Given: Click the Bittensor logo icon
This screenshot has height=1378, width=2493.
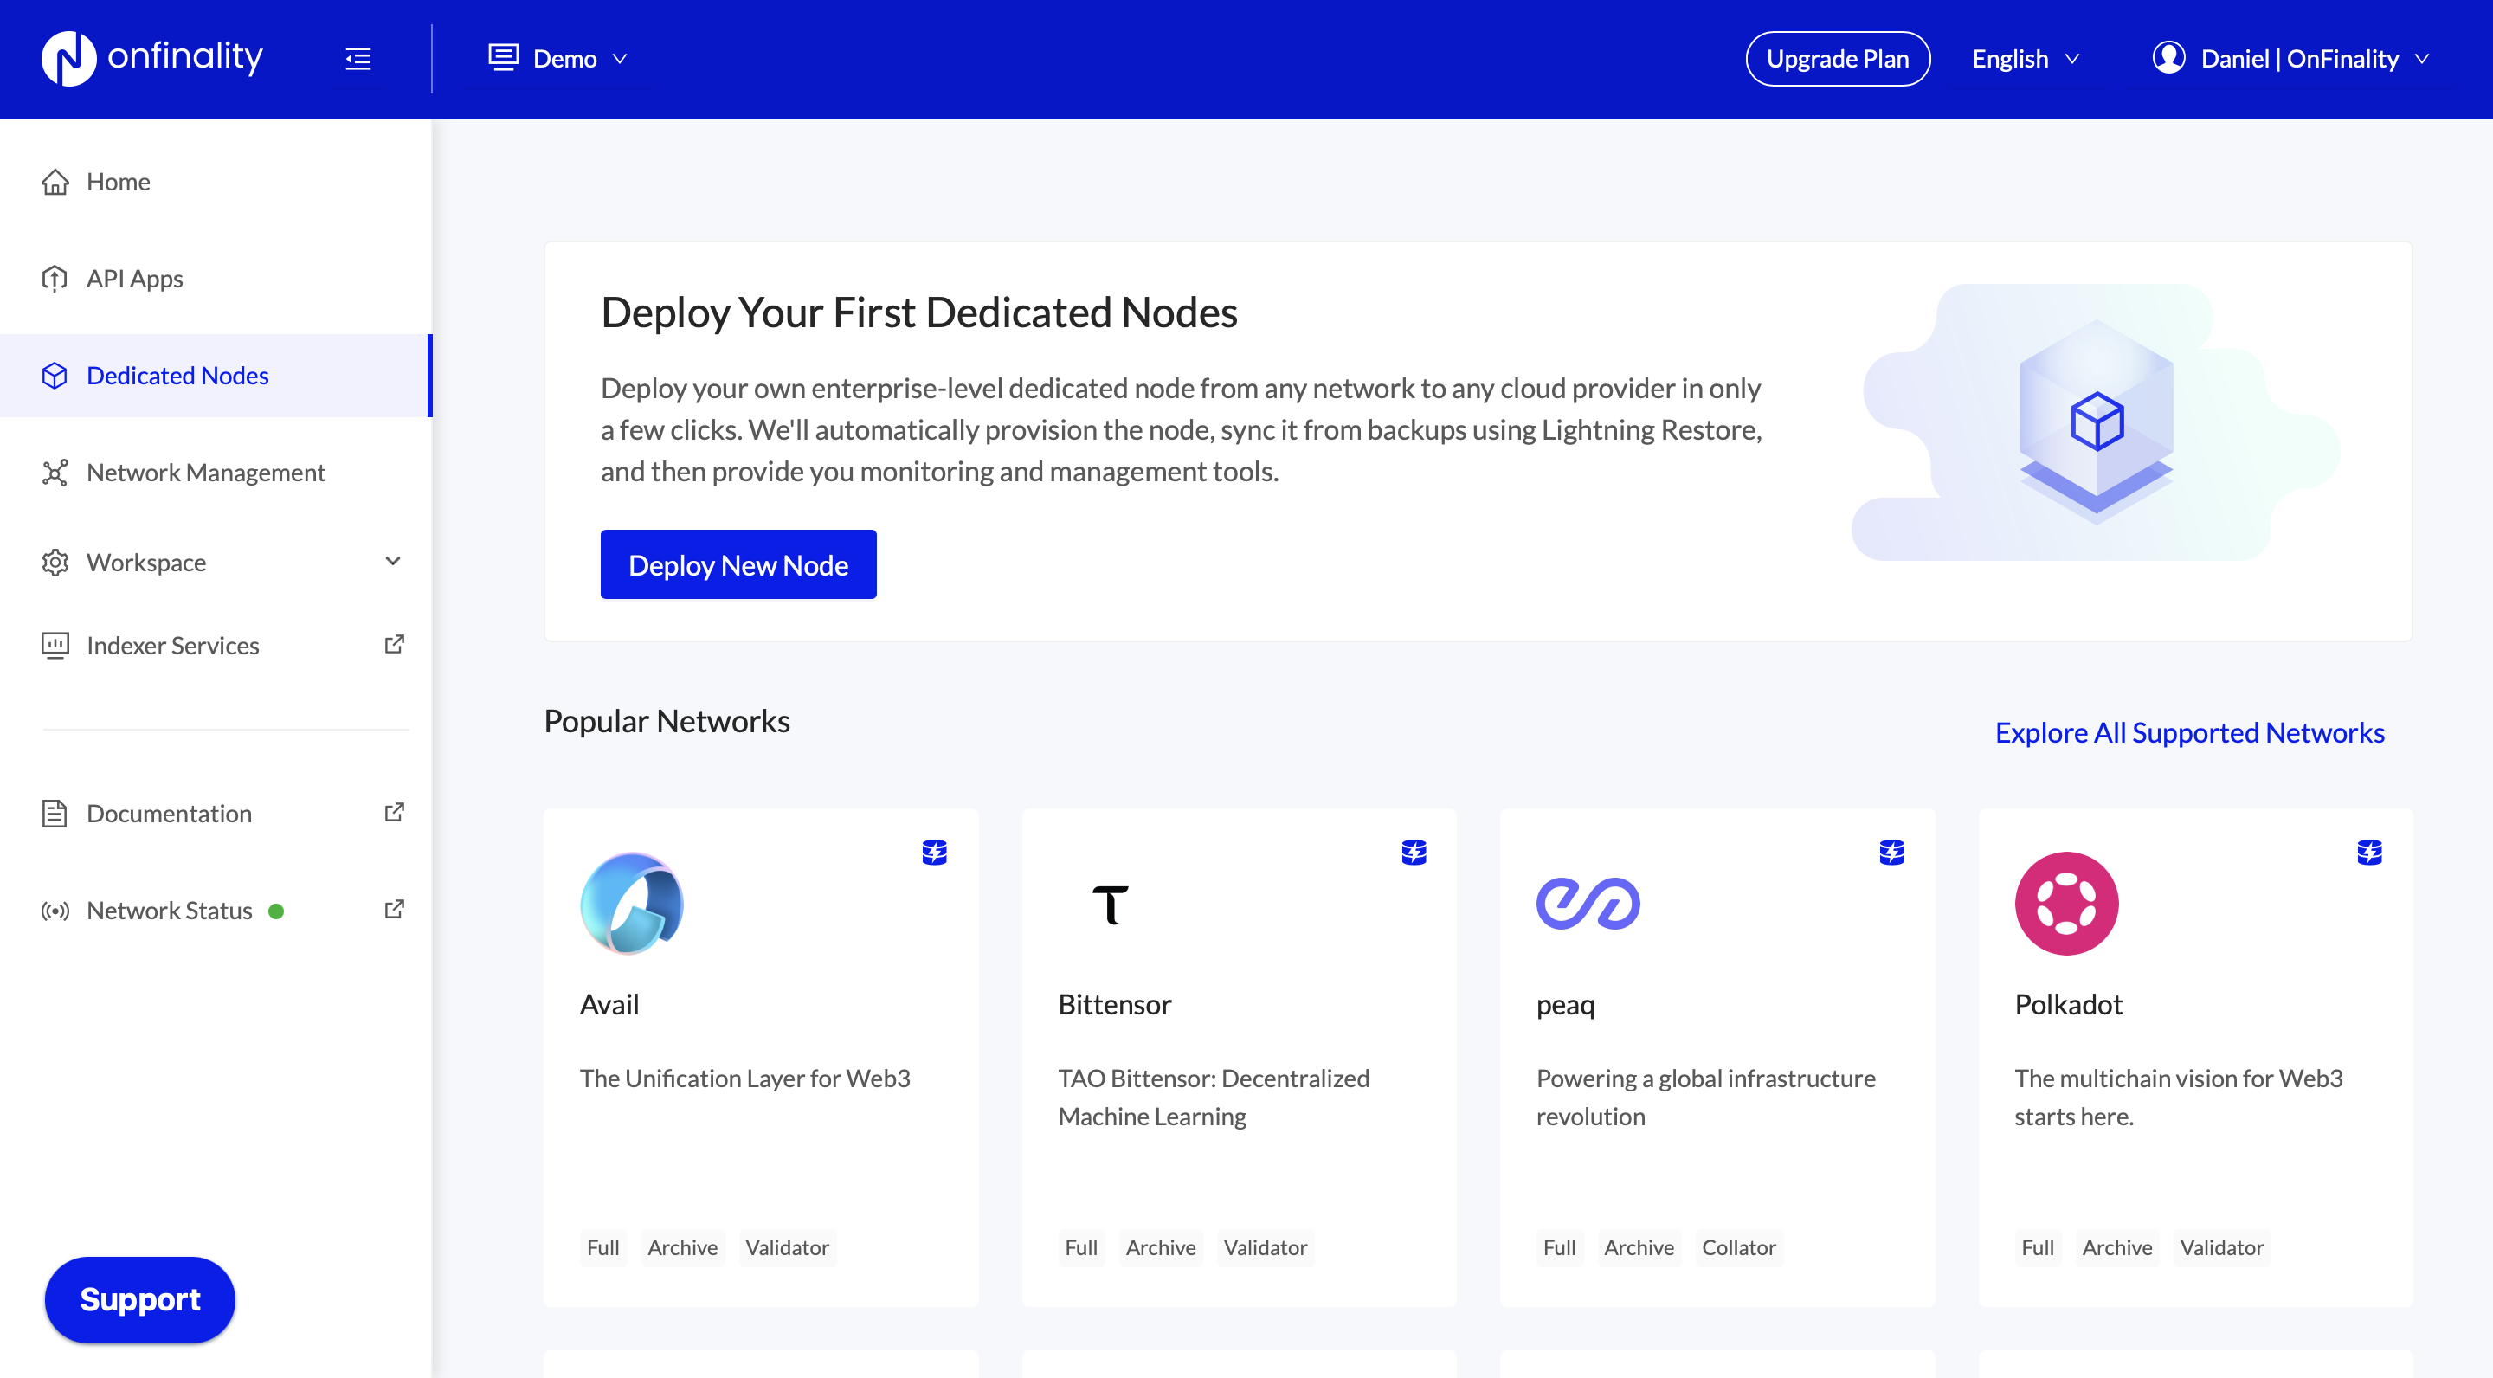Looking at the screenshot, I should [1110, 904].
